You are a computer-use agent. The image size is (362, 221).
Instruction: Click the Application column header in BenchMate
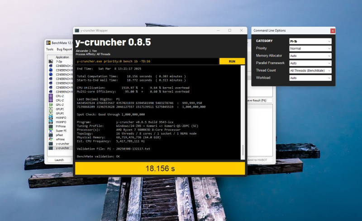62,57
